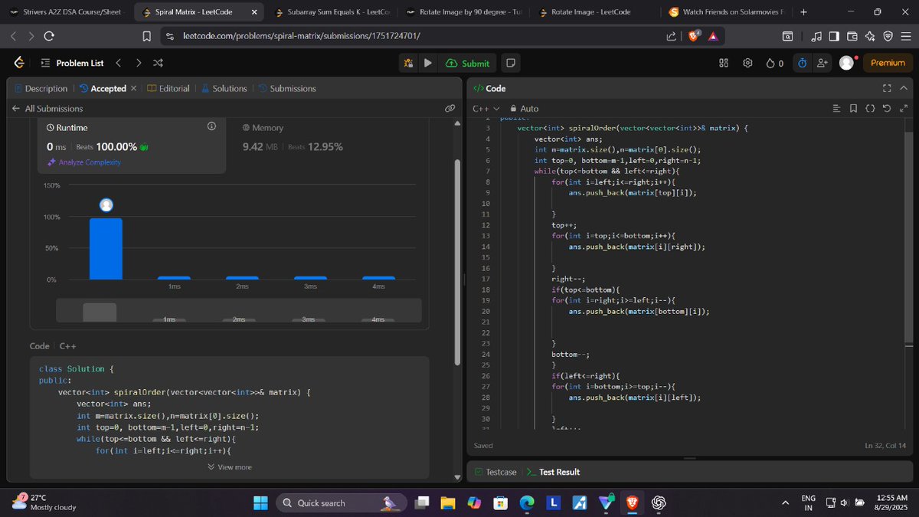The height and width of the screenshot is (517, 919).
Task: Open the Brave wallet icon
Action: click(x=852, y=36)
